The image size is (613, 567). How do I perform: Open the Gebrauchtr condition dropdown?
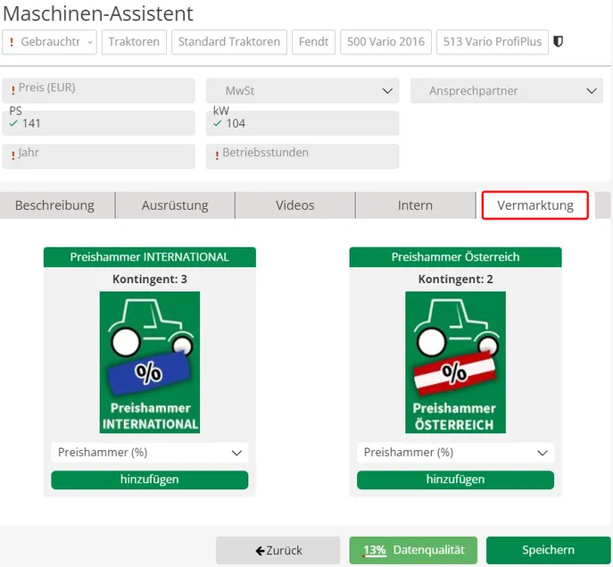pos(49,42)
